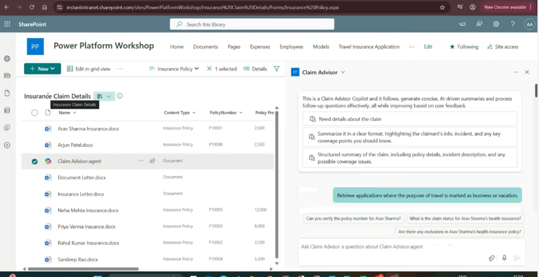
Task: Click the Edit navigation link
Action: pos(428,47)
